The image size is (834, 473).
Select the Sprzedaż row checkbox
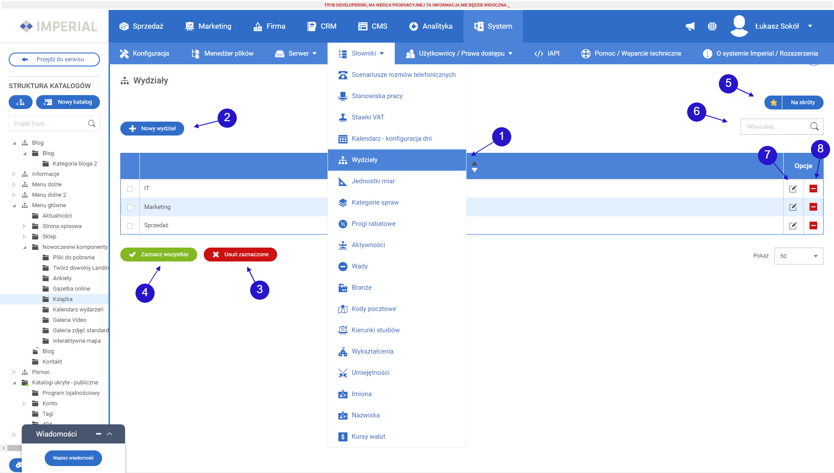[130, 226]
